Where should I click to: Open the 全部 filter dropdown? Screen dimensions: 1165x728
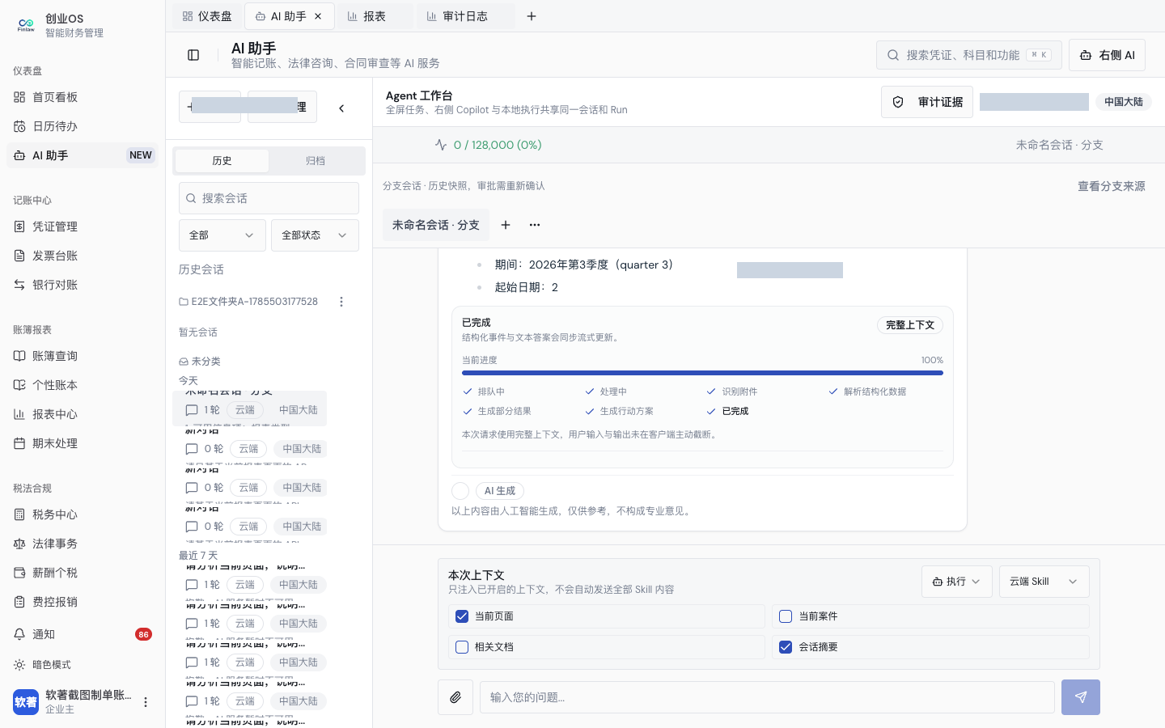(x=222, y=235)
